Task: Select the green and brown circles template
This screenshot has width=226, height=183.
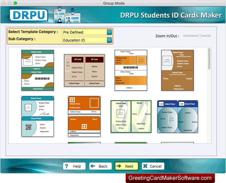Action: (x=38, y=70)
